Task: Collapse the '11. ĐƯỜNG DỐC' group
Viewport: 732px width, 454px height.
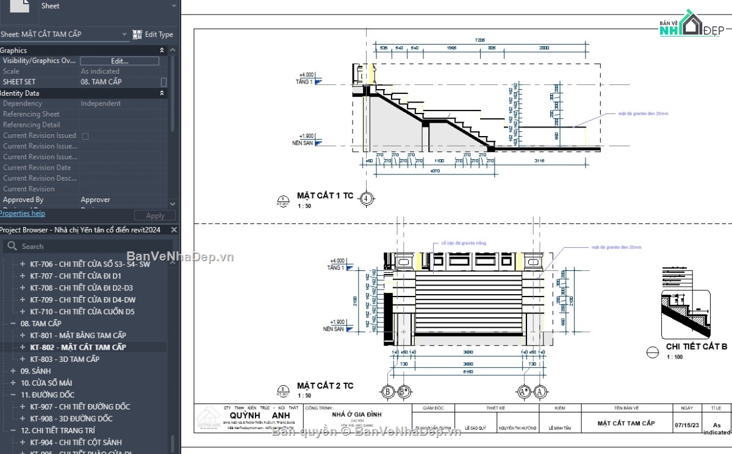Action: (13, 395)
